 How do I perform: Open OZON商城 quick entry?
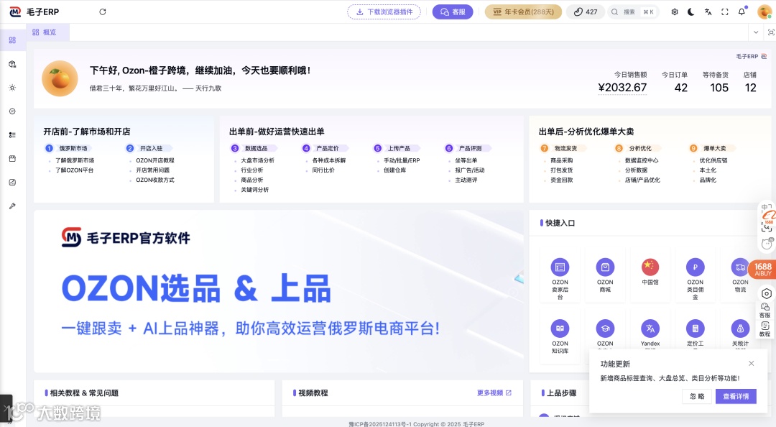[x=605, y=275]
